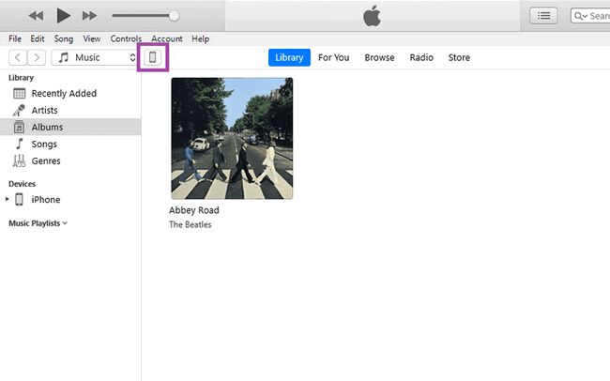The image size is (610, 381).
Task: Open the Controls menu
Action: point(126,38)
